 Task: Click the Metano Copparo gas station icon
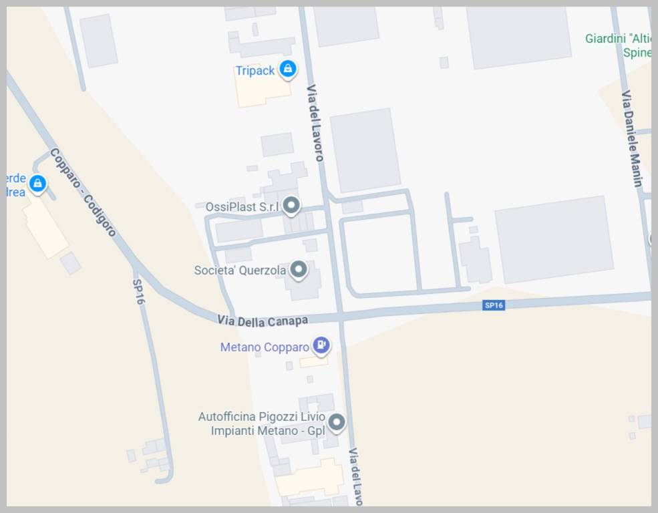click(x=321, y=345)
